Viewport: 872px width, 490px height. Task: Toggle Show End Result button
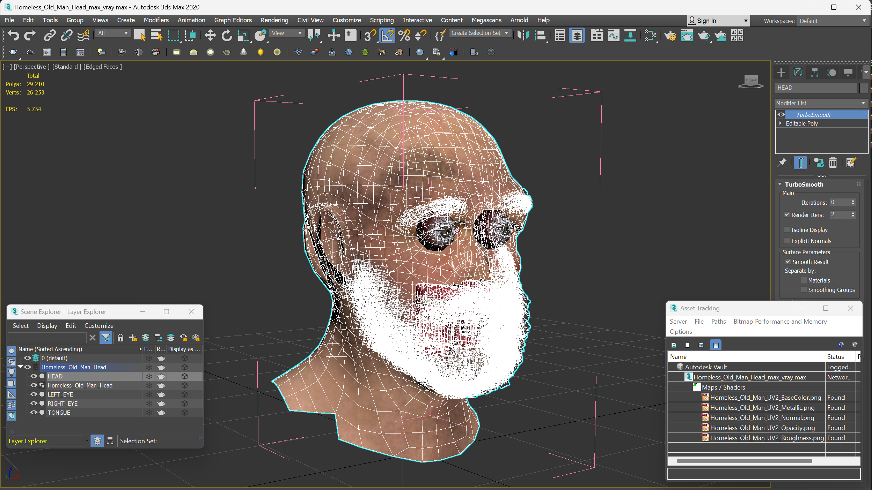(x=800, y=163)
